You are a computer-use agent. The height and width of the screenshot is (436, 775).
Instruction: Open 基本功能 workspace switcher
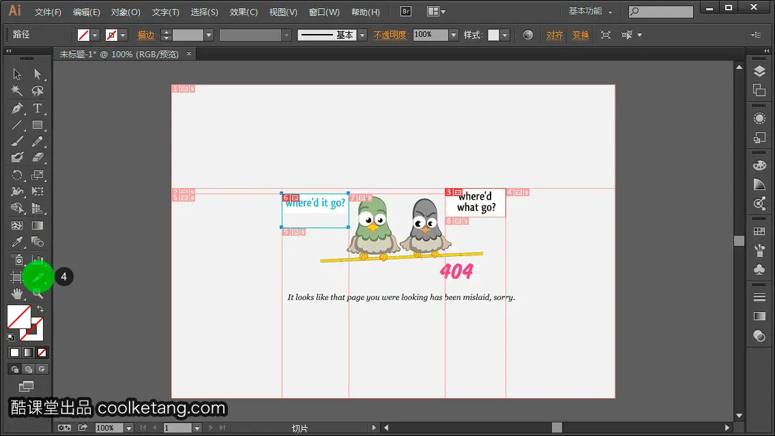click(590, 12)
